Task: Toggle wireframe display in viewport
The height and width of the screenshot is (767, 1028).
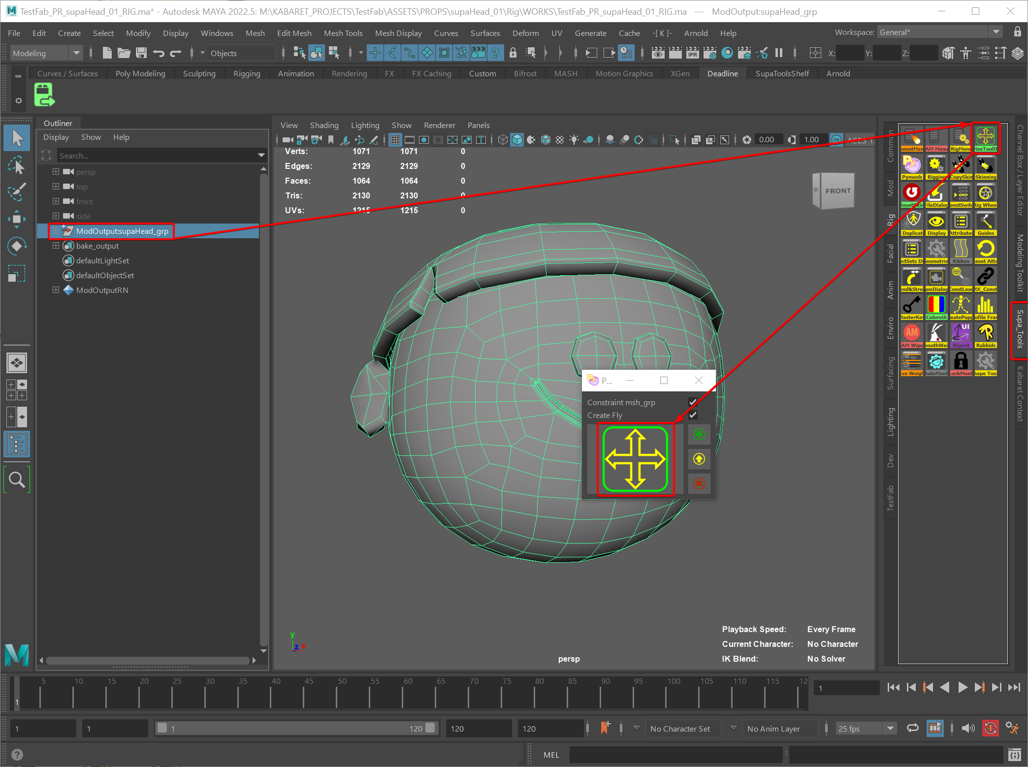Action: 502,140
